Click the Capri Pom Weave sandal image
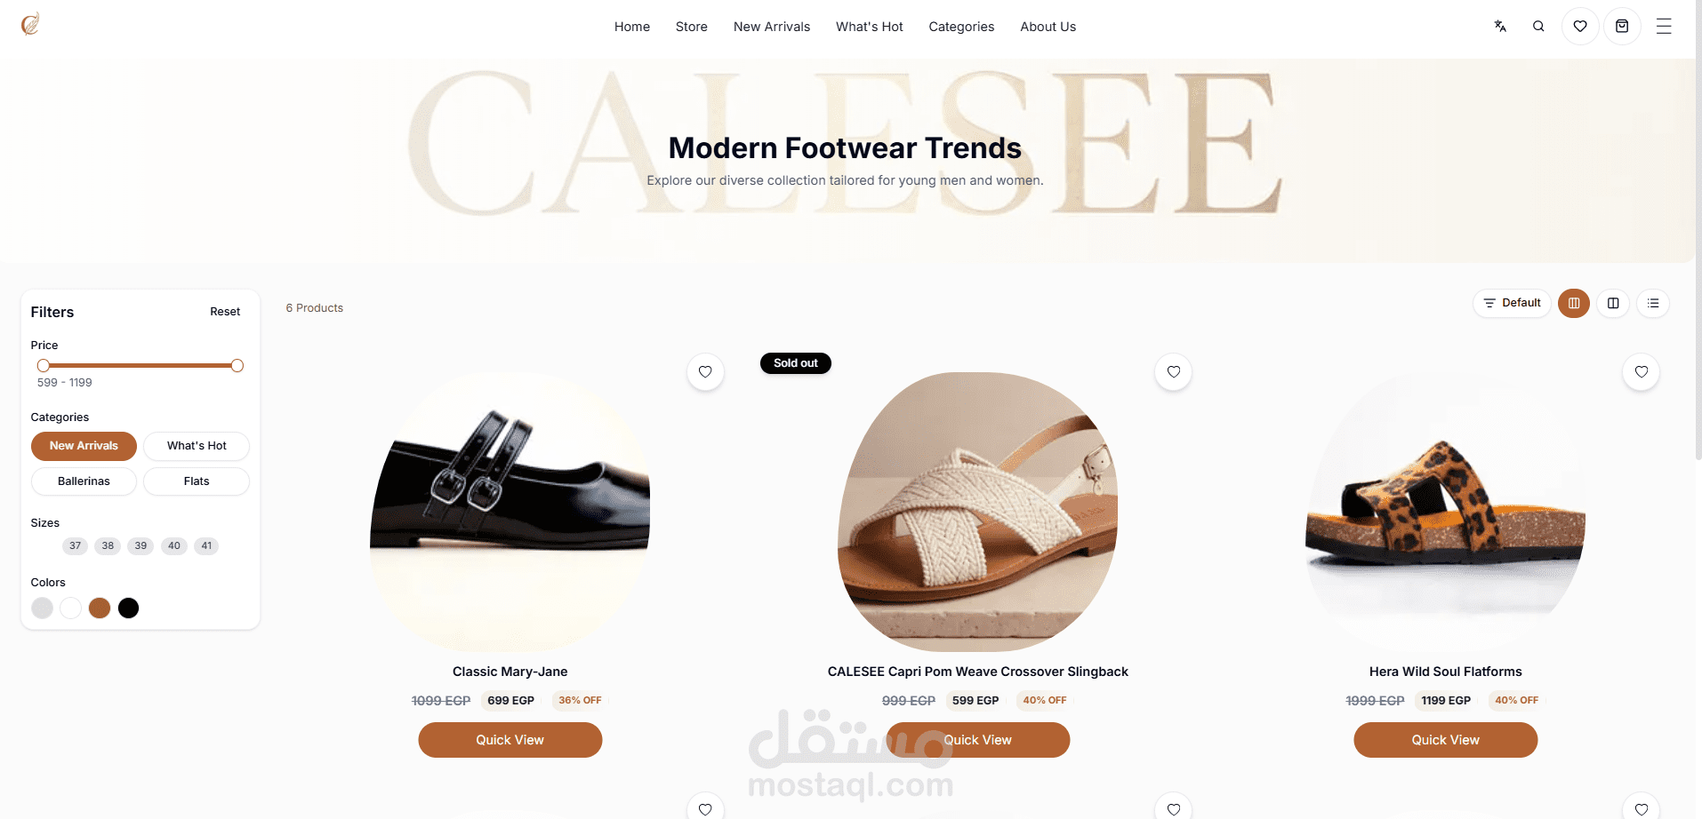The width and height of the screenshot is (1702, 819). click(x=977, y=512)
